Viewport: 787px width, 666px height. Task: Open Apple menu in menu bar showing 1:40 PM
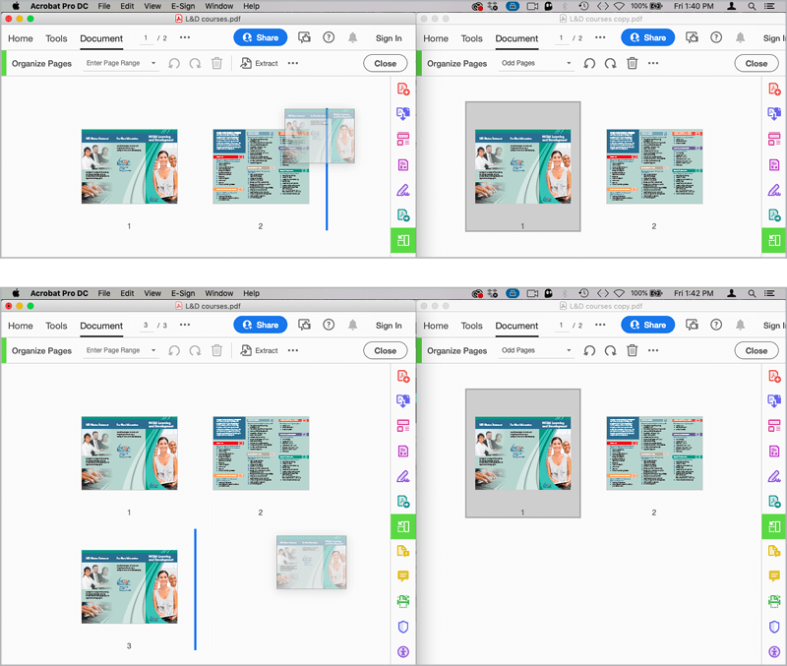coord(16,6)
